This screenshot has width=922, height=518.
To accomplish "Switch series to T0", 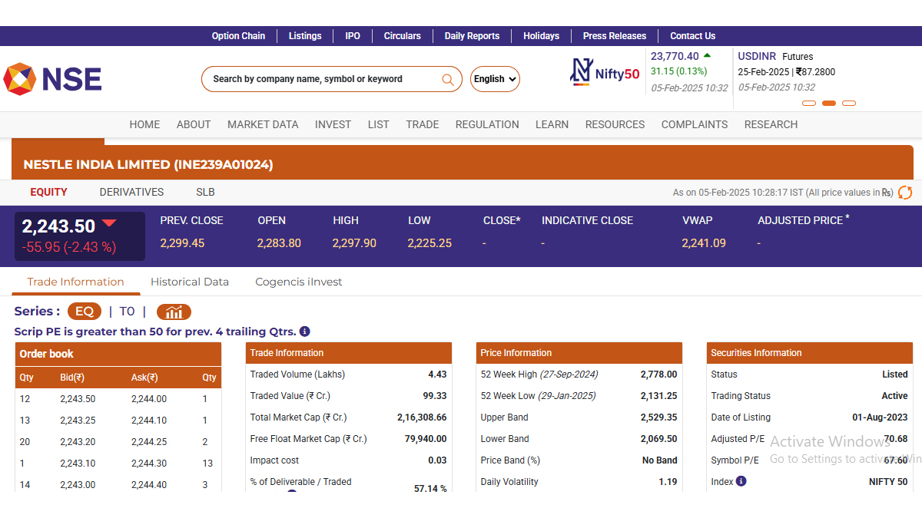I will click(x=127, y=312).
